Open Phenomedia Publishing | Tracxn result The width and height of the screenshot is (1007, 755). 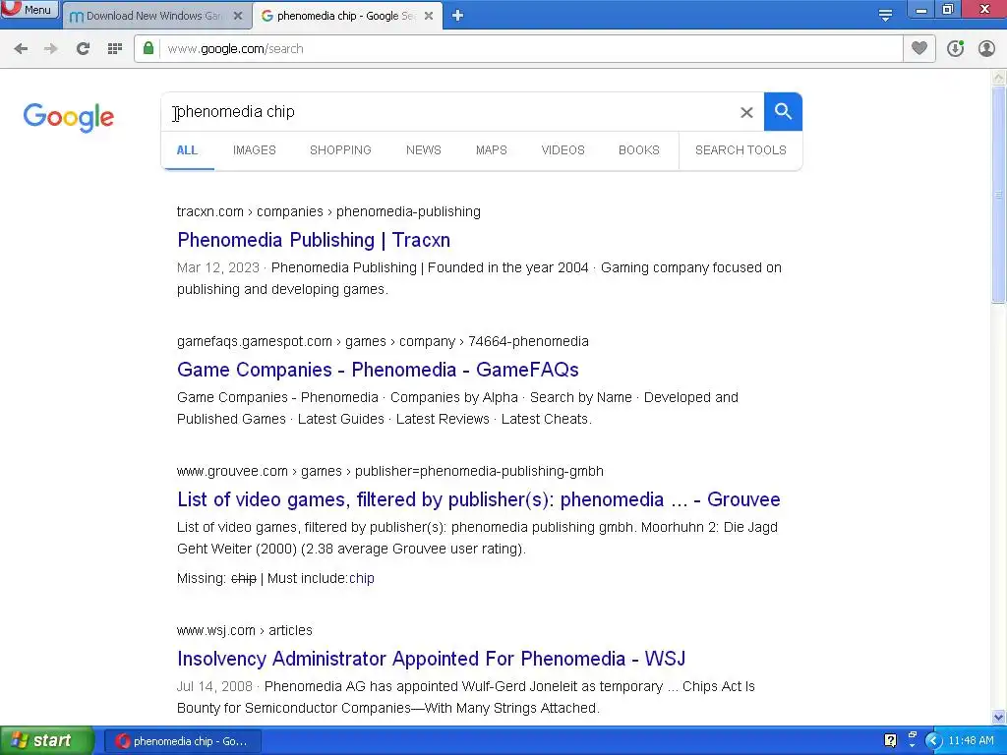click(314, 240)
